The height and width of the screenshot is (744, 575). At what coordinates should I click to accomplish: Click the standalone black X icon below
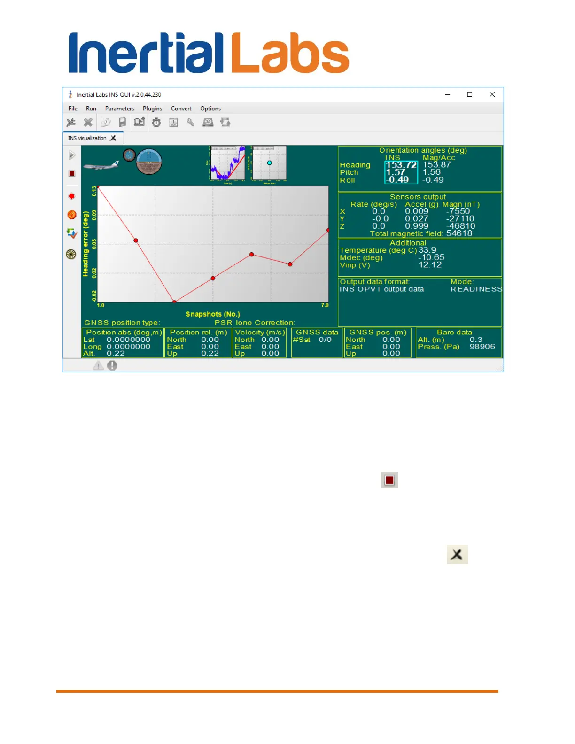coord(457,554)
